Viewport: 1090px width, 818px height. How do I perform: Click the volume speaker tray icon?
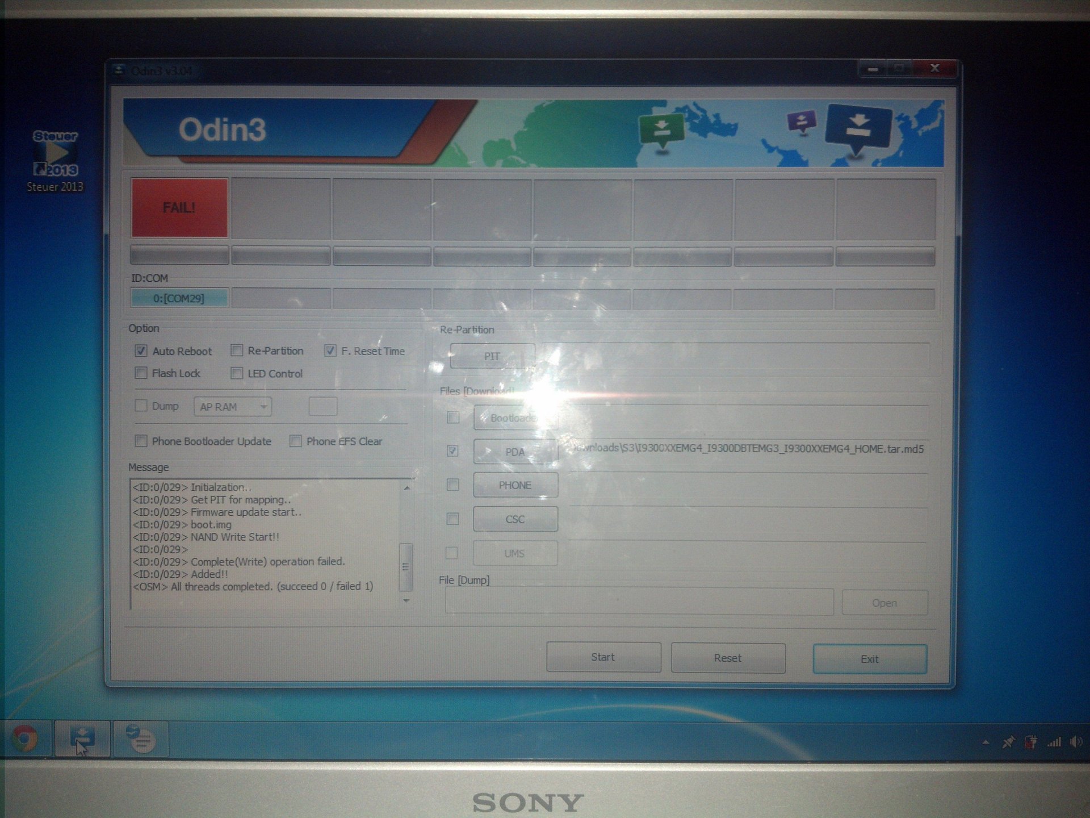1075,742
